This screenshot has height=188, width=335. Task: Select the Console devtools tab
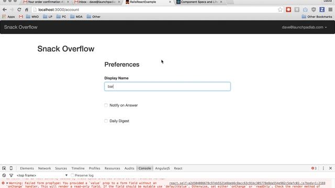[x=144, y=168]
